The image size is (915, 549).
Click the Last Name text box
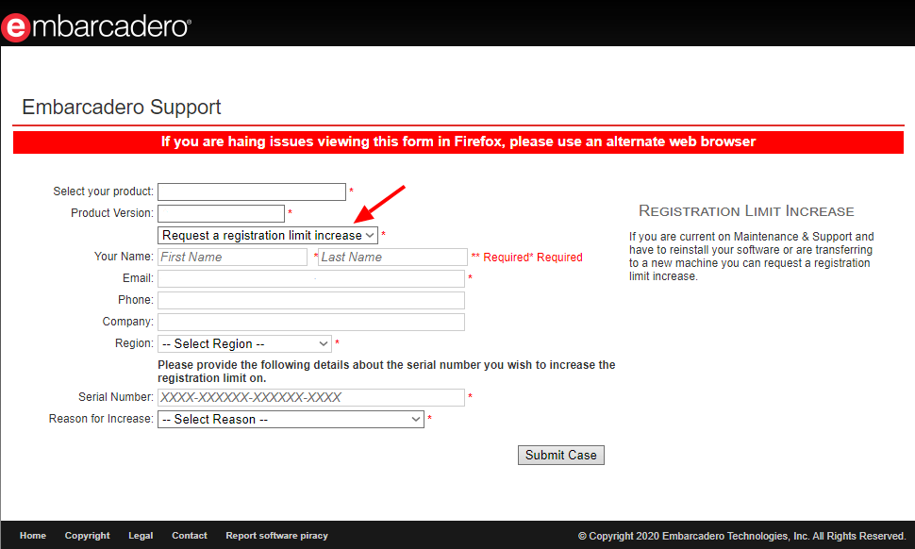(392, 257)
